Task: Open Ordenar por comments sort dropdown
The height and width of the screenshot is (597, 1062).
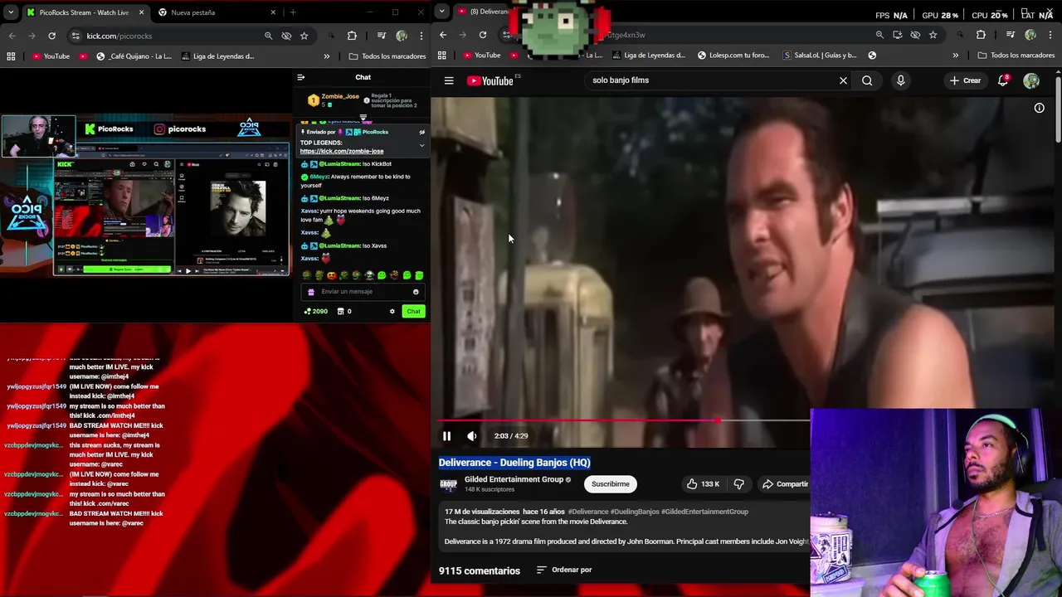Action: [x=564, y=570]
